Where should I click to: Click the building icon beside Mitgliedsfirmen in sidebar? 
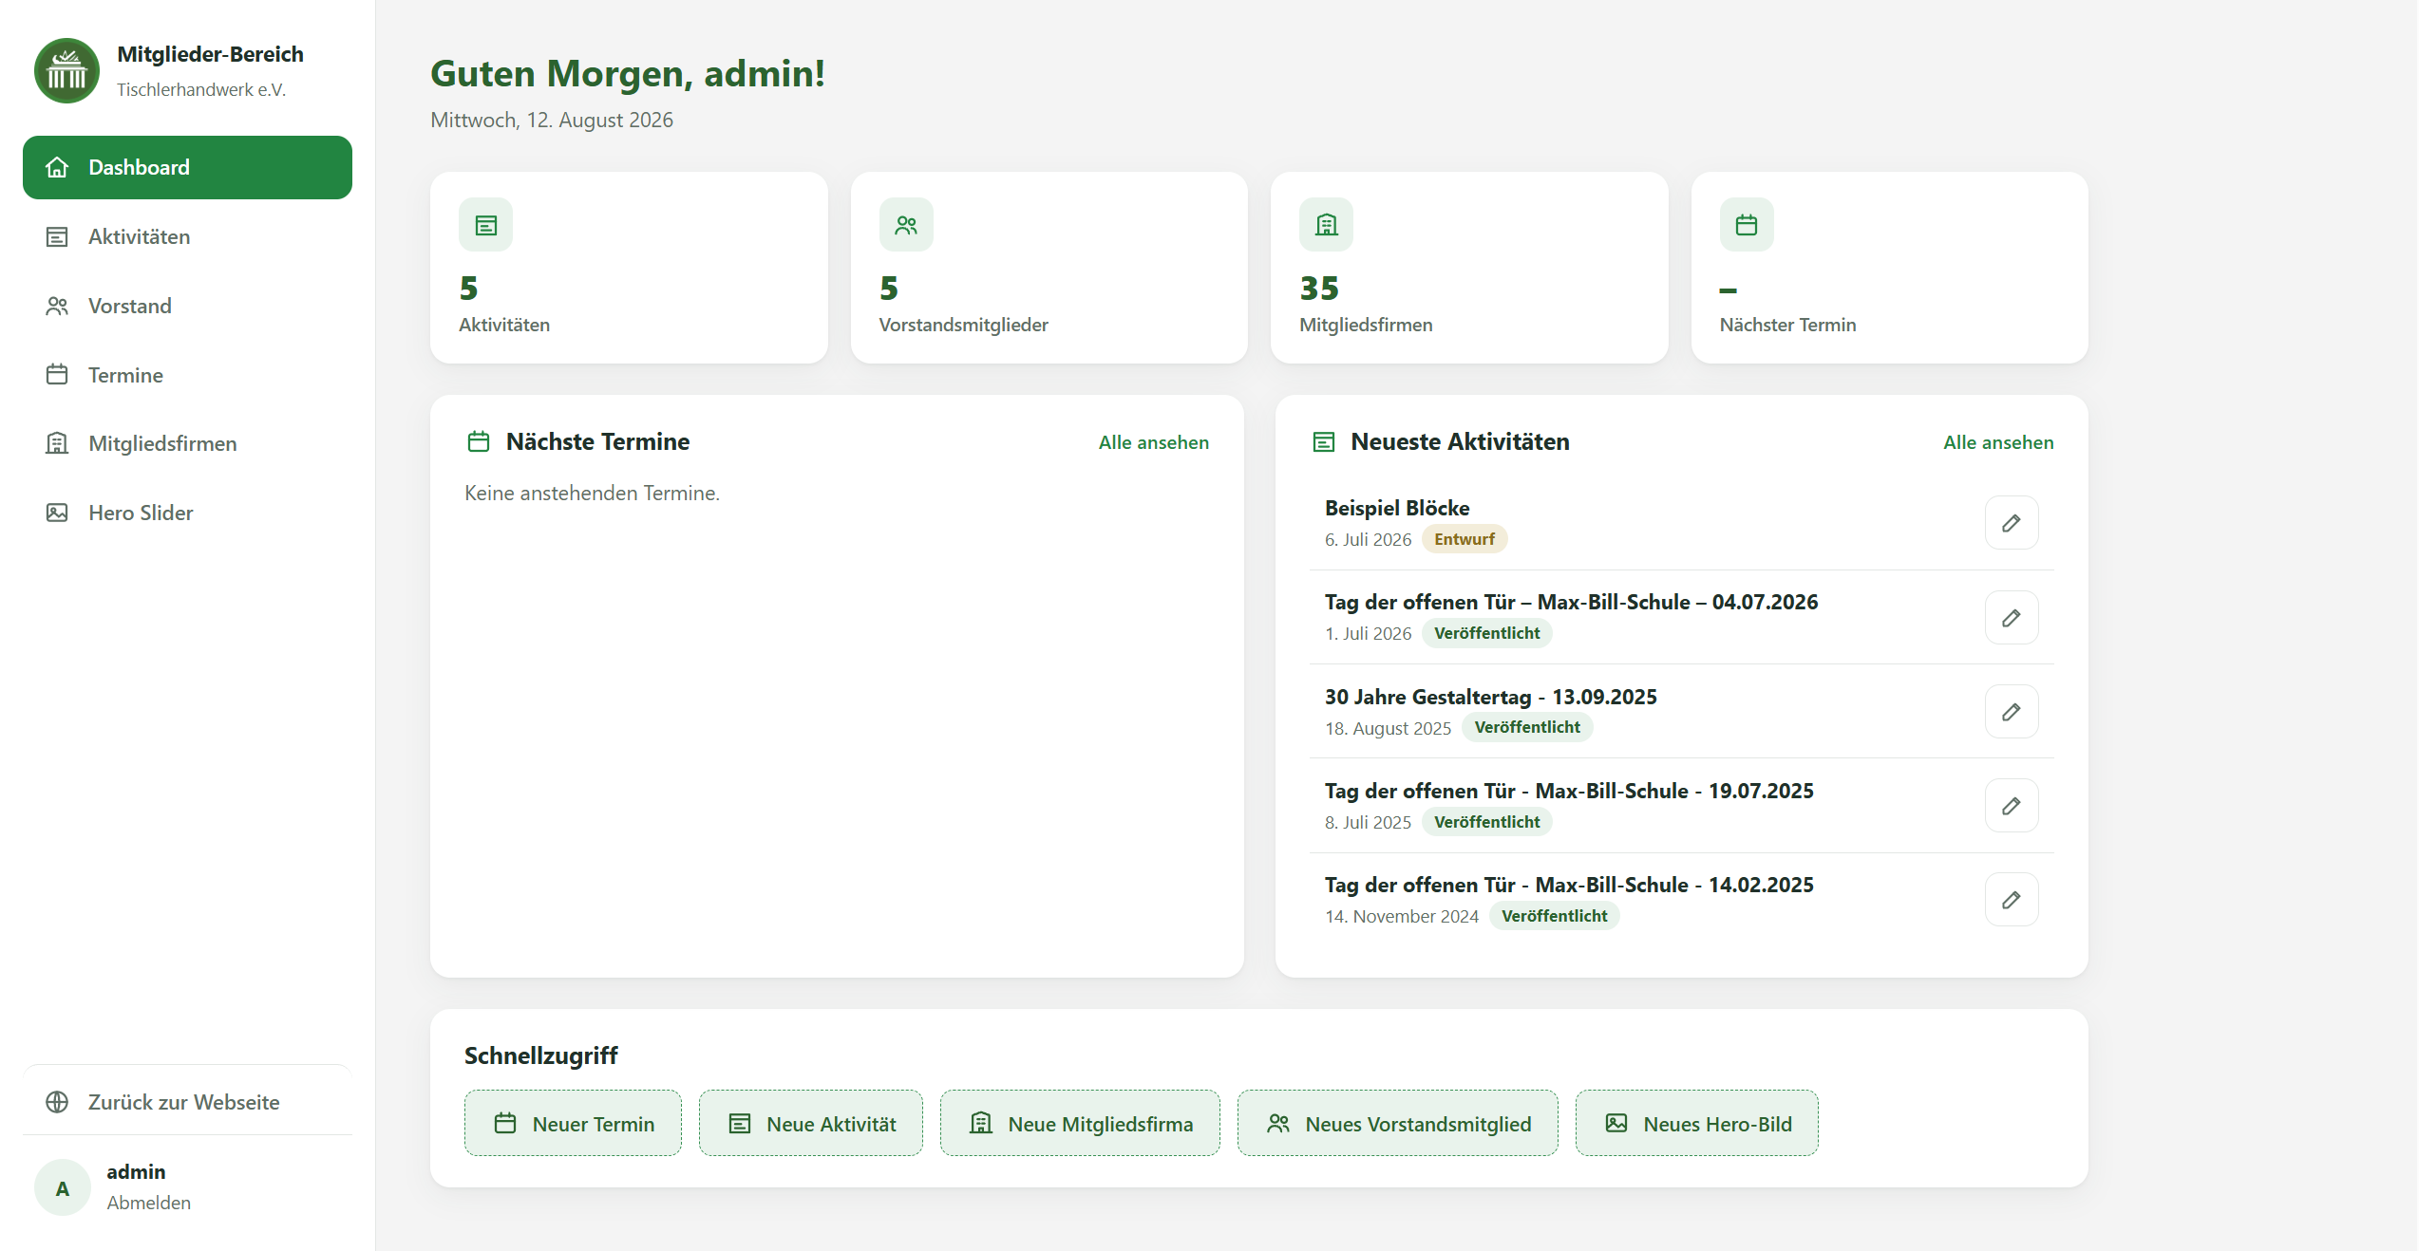pyautogui.click(x=57, y=444)
